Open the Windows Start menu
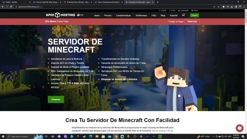Image resolution: width=247 pixels, height=139 pixels. point(3,136)
